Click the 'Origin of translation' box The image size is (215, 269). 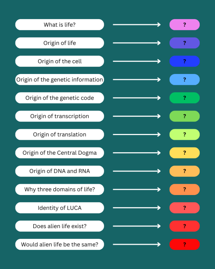click(60, 134)
